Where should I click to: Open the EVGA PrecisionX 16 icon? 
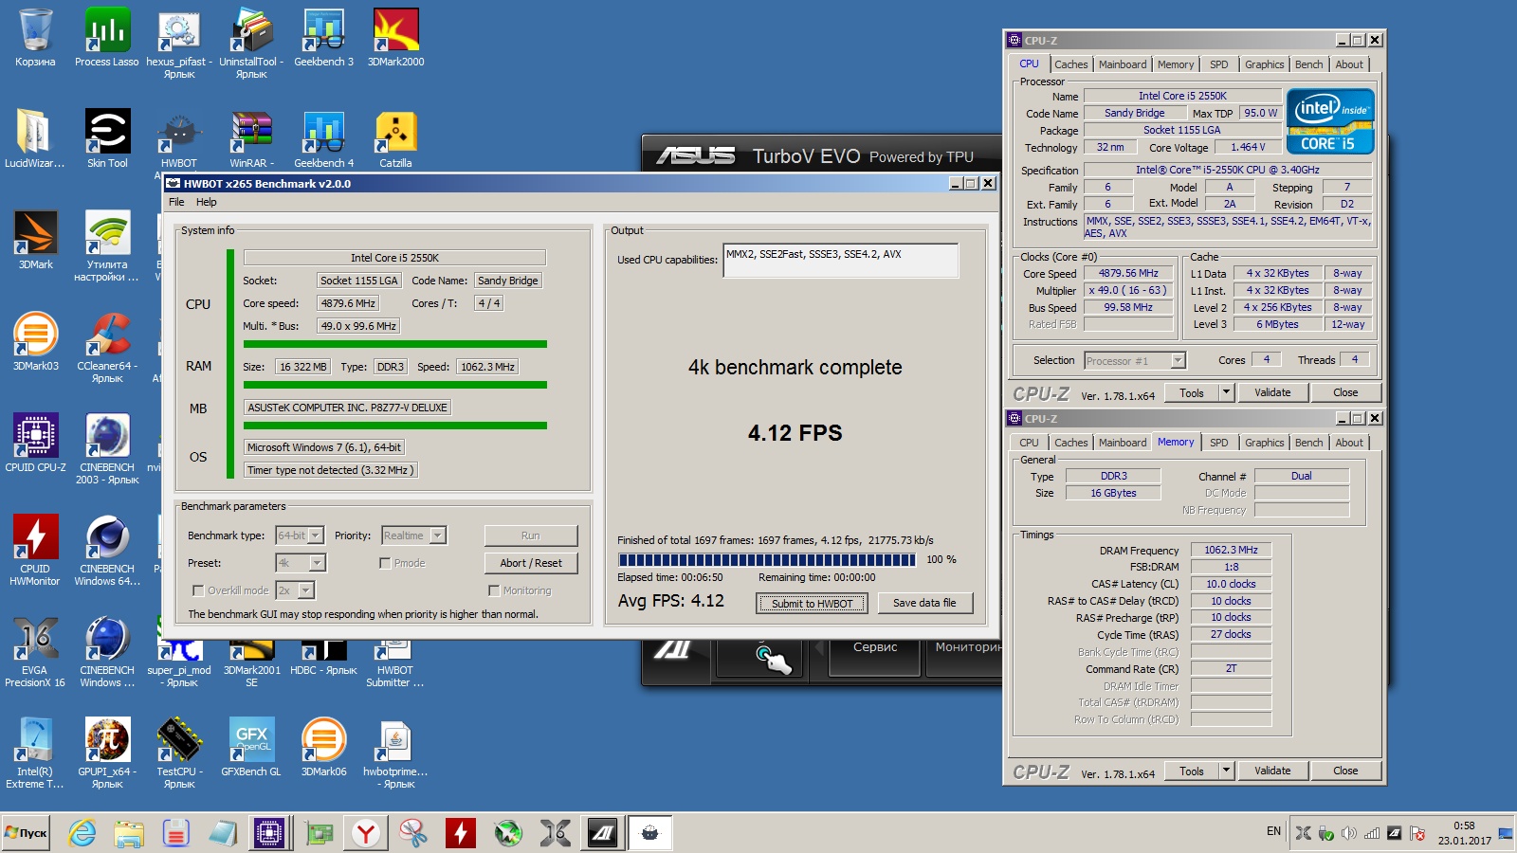pyautogui.click(x=35, y=651)
